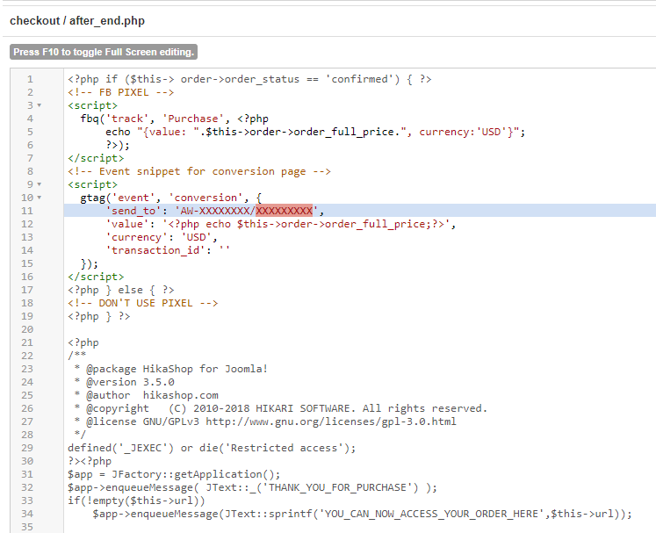This screenshot has height=533, width=656.
Task: Click the highlighted XXXXXXXXX conversion label on line 11
Action: point(284,211)
